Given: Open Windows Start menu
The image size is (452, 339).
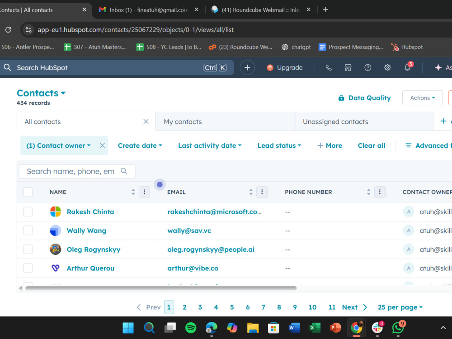Looking at the screenshot, I should (x=128, y=328).
